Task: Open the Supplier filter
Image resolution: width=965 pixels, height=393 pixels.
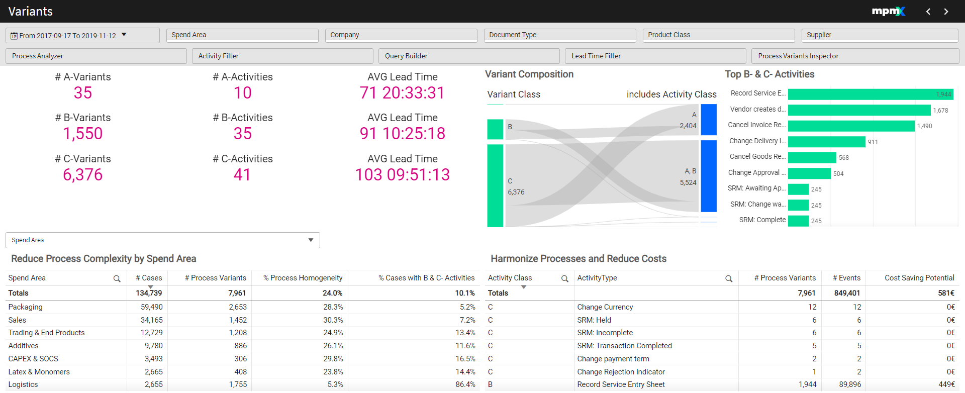Action: 880,35
